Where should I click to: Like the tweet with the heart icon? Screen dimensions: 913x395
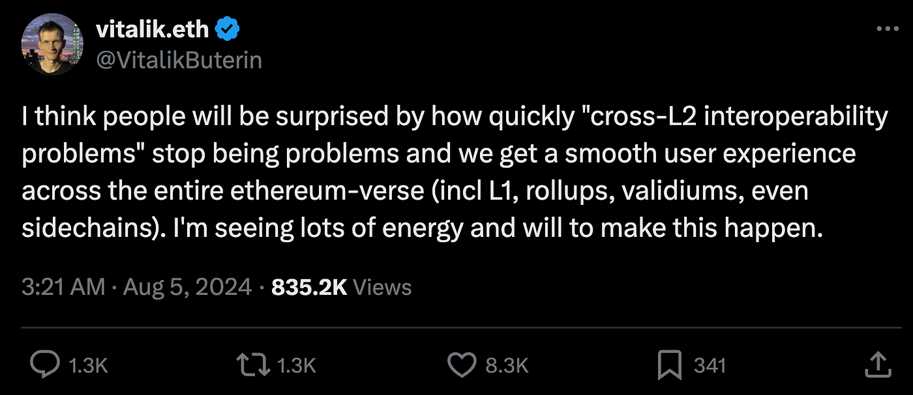463,365
